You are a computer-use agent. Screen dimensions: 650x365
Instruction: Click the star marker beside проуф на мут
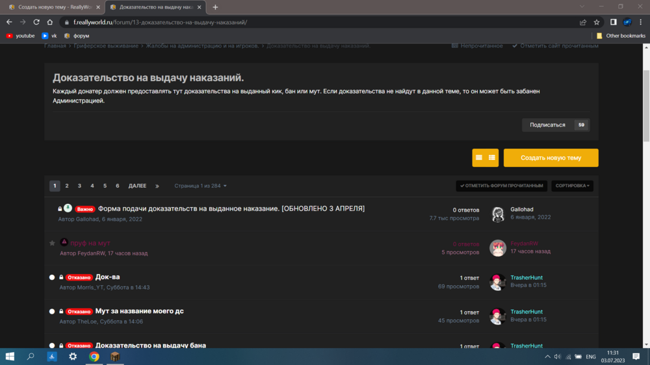[52, 243]
